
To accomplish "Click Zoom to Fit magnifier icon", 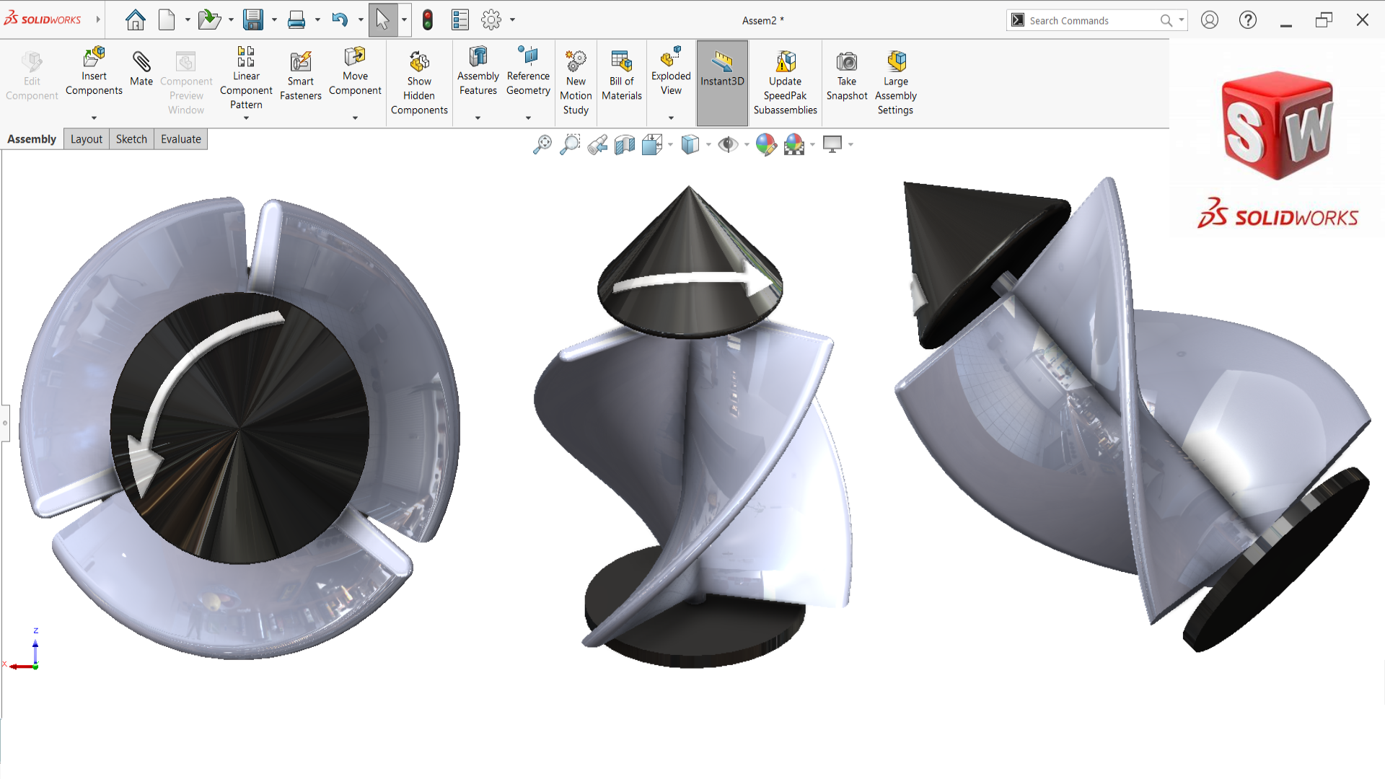I will tap(542, 145).
